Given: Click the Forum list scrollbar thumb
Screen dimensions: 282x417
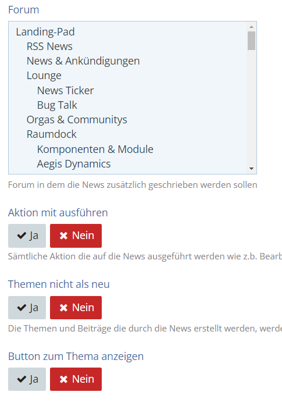Looking at the screenshot, I should [x=251, y=41].
